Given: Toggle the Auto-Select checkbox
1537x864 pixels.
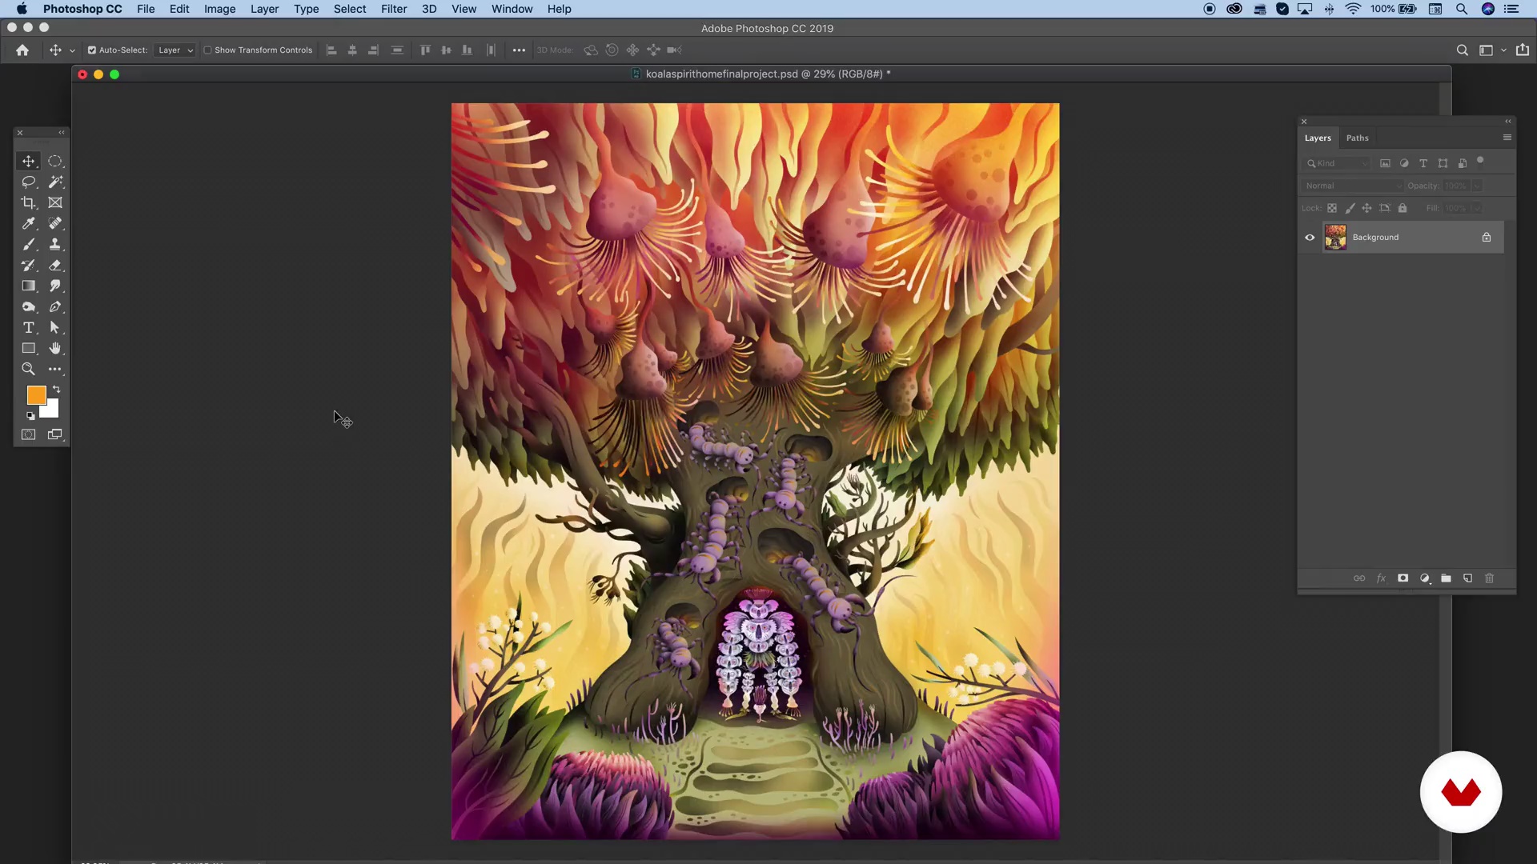Looking at the screenshot, I should [91, 50].
